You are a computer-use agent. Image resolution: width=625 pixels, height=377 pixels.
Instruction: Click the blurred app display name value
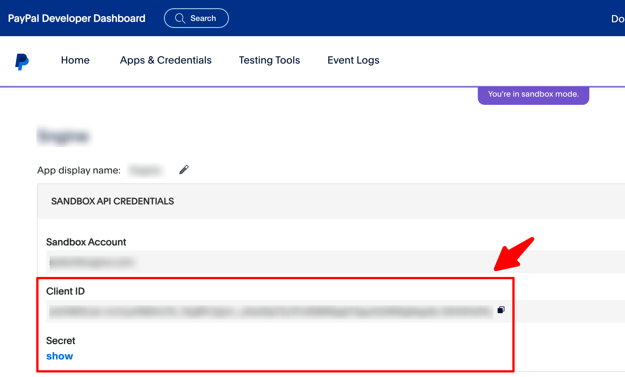tap(146, 170)
